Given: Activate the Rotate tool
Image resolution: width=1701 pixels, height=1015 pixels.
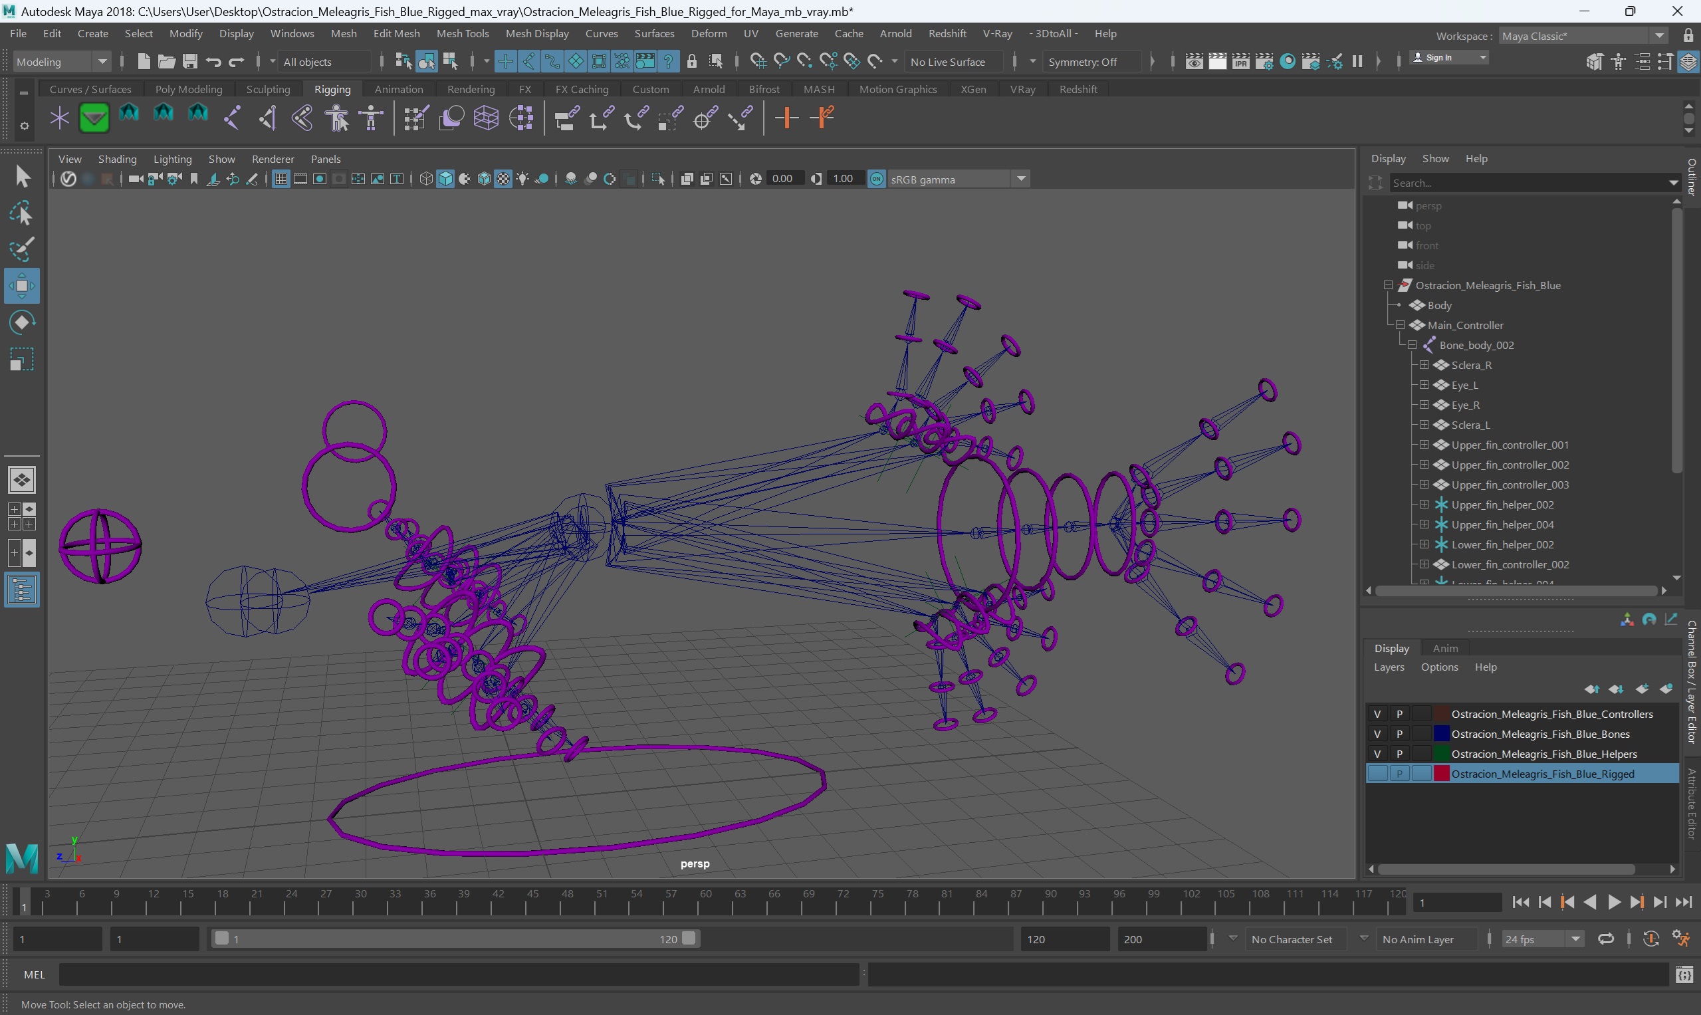Looking at the screenshot, I should 21,322.
